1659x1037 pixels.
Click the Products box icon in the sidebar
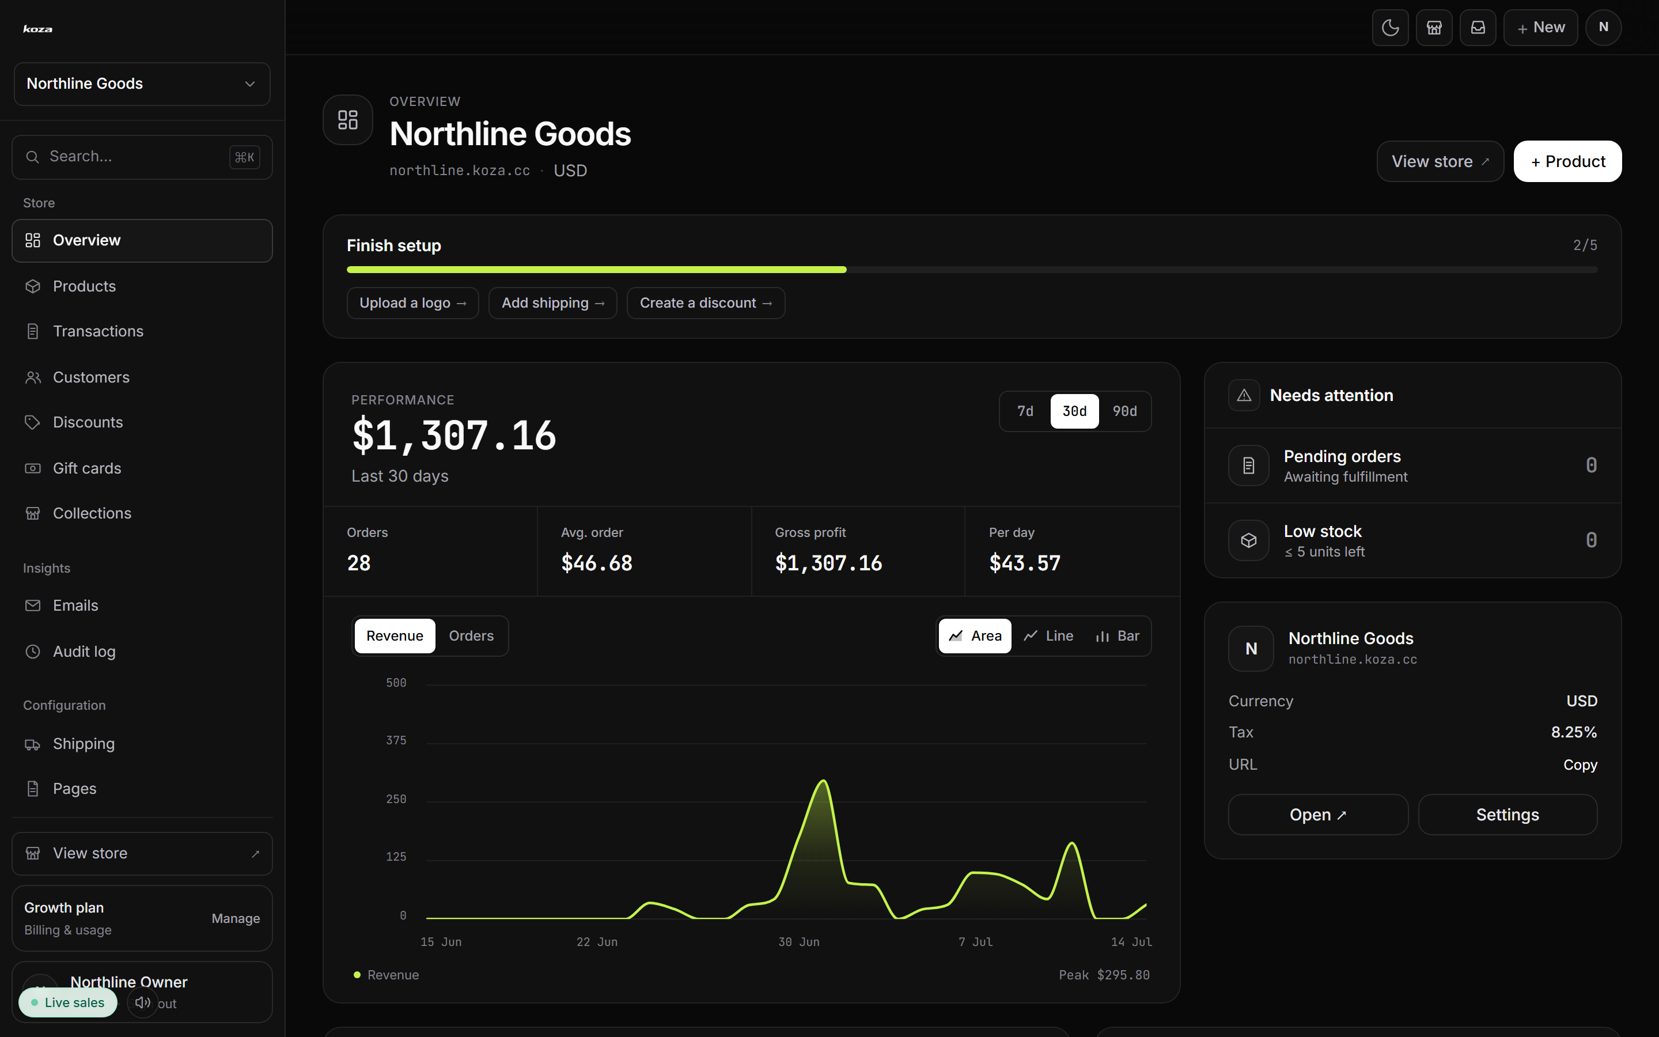(x=33, y=286)
